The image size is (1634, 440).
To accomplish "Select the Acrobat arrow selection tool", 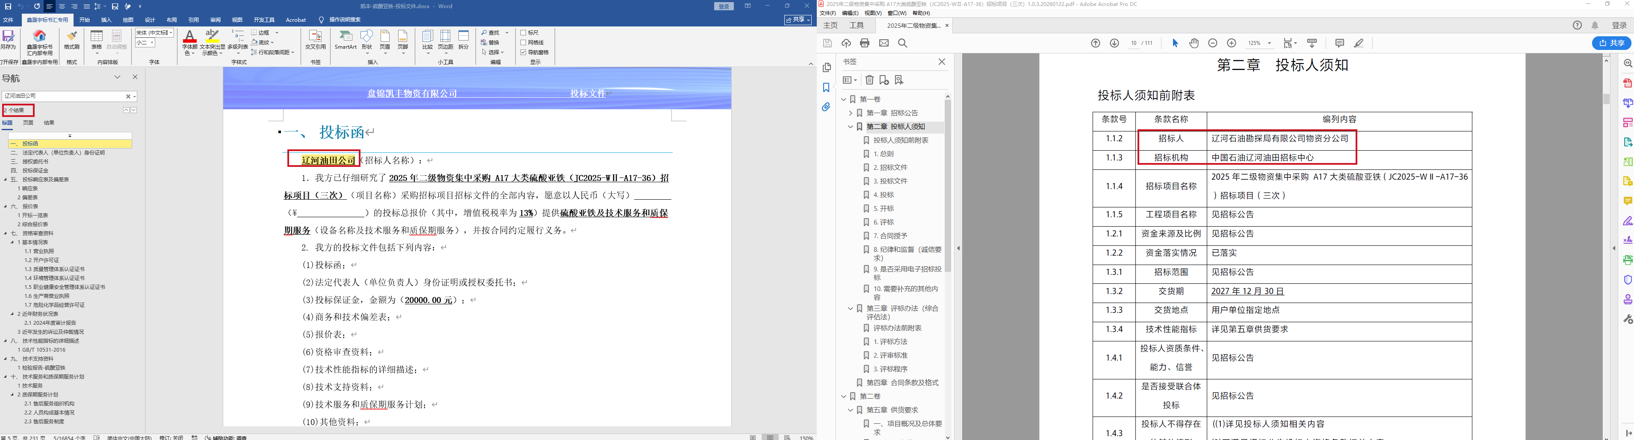I will 1175,43.
